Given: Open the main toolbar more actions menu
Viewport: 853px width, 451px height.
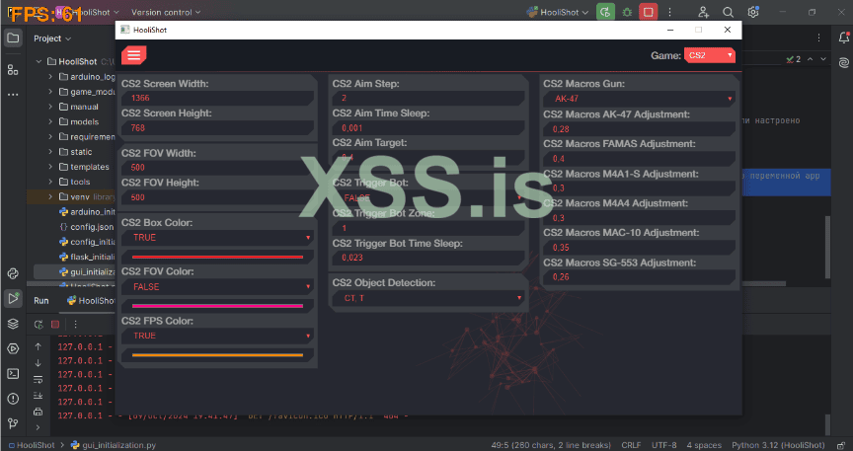Looking at the screenshot, I should pyautogui.click(x=669, y=12).
